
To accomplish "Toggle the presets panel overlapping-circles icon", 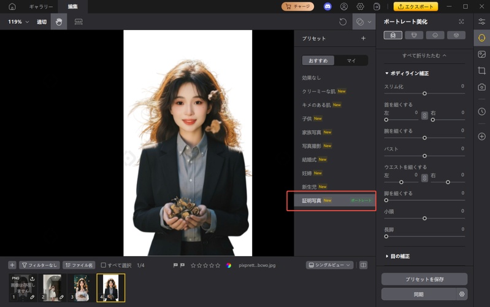I will pos(360,22).
